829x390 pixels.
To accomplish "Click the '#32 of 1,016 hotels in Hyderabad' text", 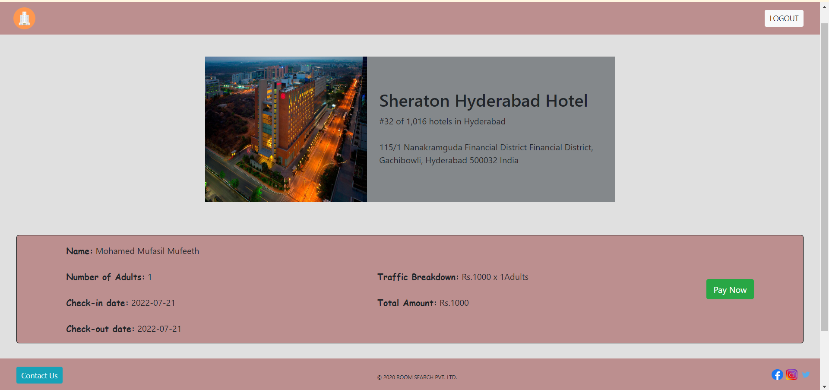I will (x=442, y=122).
